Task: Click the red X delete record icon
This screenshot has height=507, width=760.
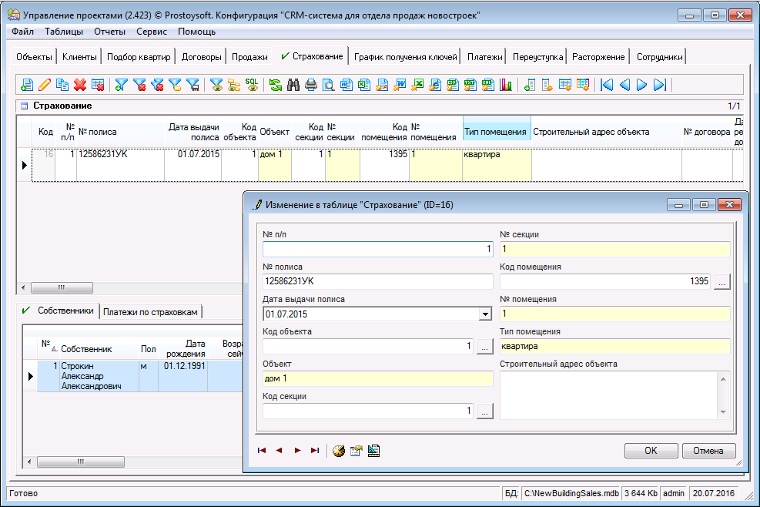Action: (x=79, y=85)
